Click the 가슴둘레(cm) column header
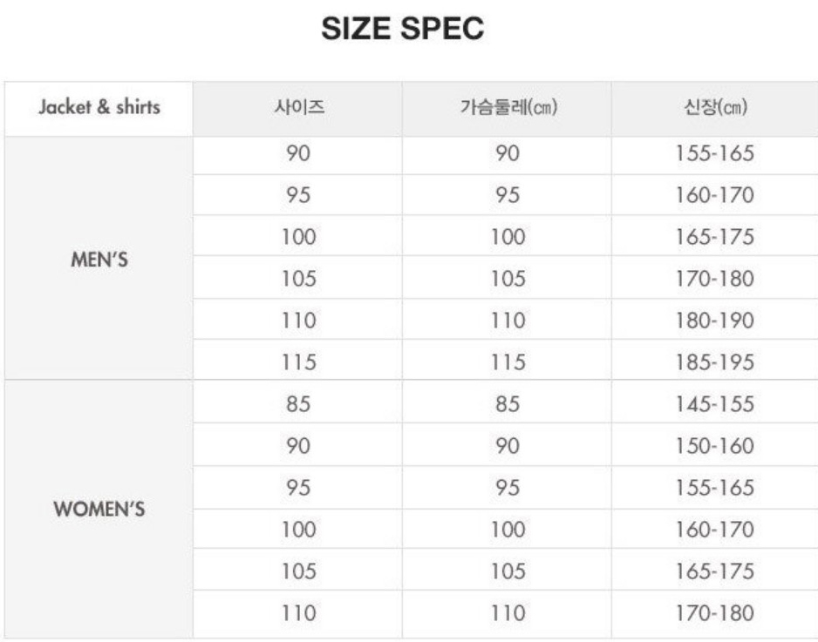Screen dimensions: 818x642 (x=508, y=107)
